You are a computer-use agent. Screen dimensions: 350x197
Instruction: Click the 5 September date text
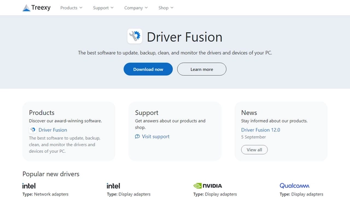(x=253, y=137)
